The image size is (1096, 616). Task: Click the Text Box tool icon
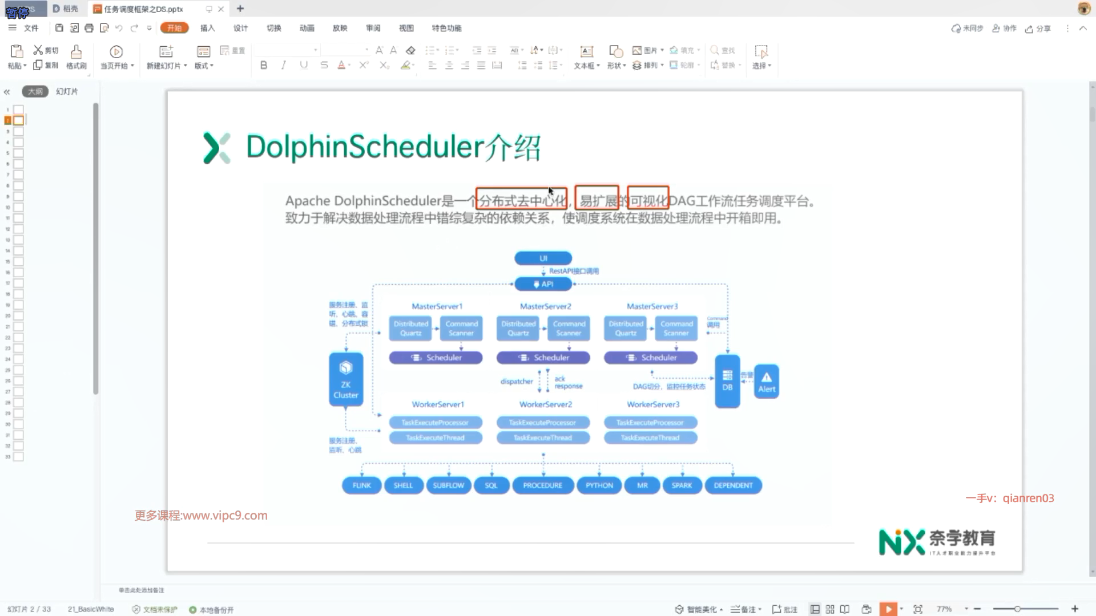tap(586, 52)
